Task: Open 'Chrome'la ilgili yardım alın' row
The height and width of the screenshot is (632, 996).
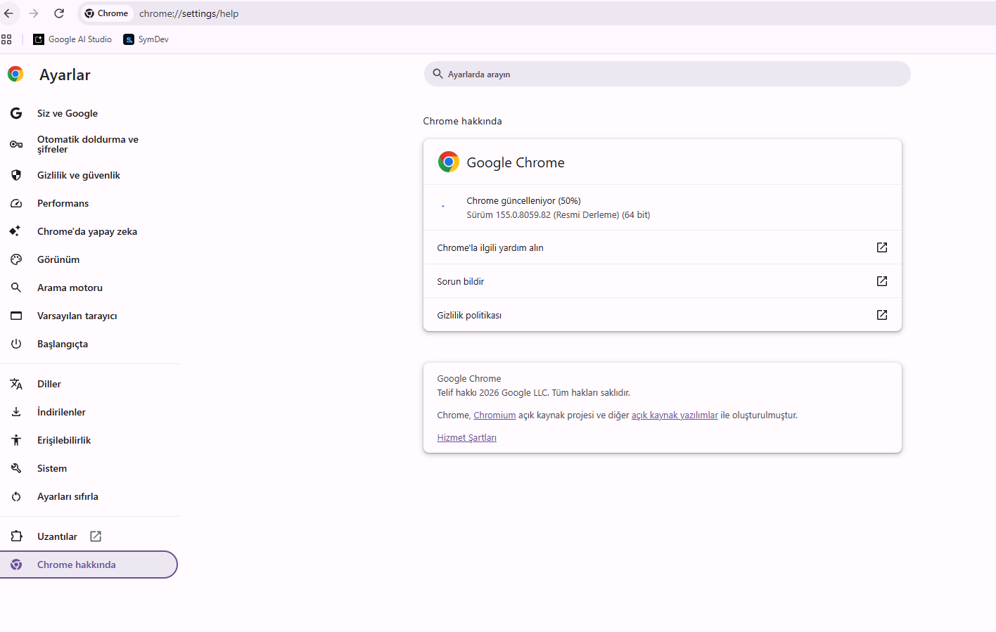Action: (x=662, y=247)
